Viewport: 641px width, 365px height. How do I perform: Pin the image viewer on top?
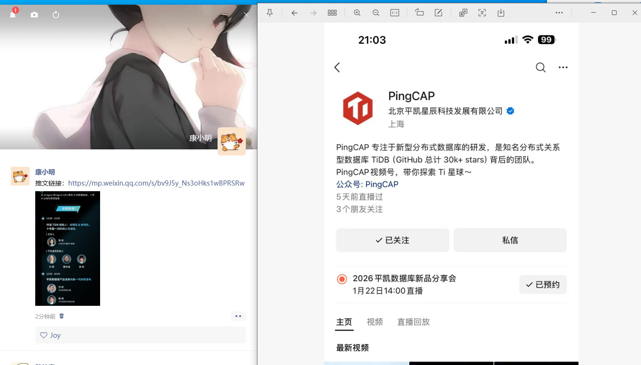pos(270,13)
